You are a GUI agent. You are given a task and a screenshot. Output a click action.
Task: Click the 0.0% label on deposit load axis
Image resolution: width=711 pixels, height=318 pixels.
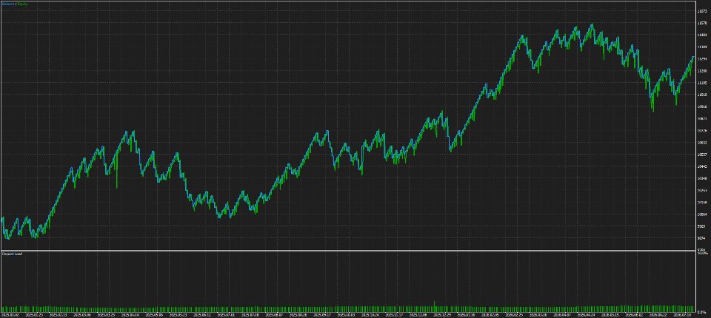click(702, 312)
